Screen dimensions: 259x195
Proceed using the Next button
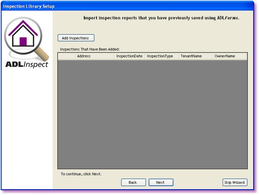click(x=161, y=182)
